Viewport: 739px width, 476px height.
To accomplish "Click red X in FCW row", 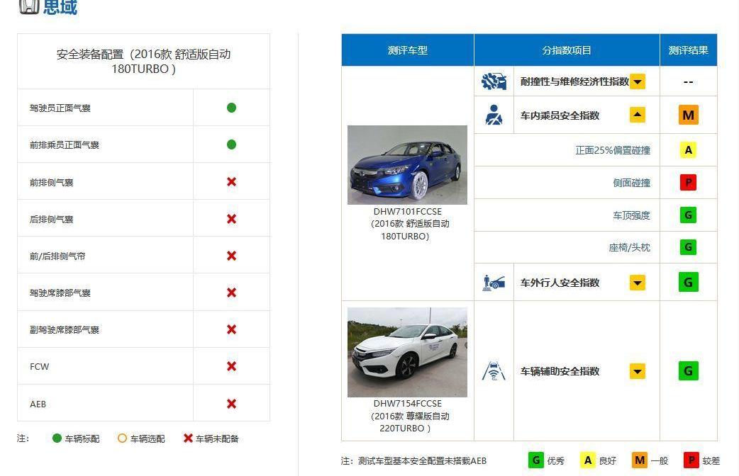I will tap(231, 366).
